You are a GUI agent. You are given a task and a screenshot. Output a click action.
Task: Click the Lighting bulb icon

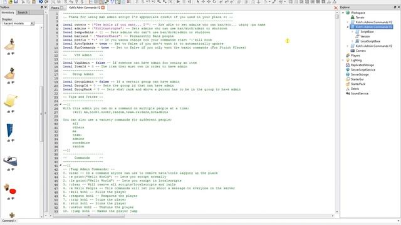[348, 60]
